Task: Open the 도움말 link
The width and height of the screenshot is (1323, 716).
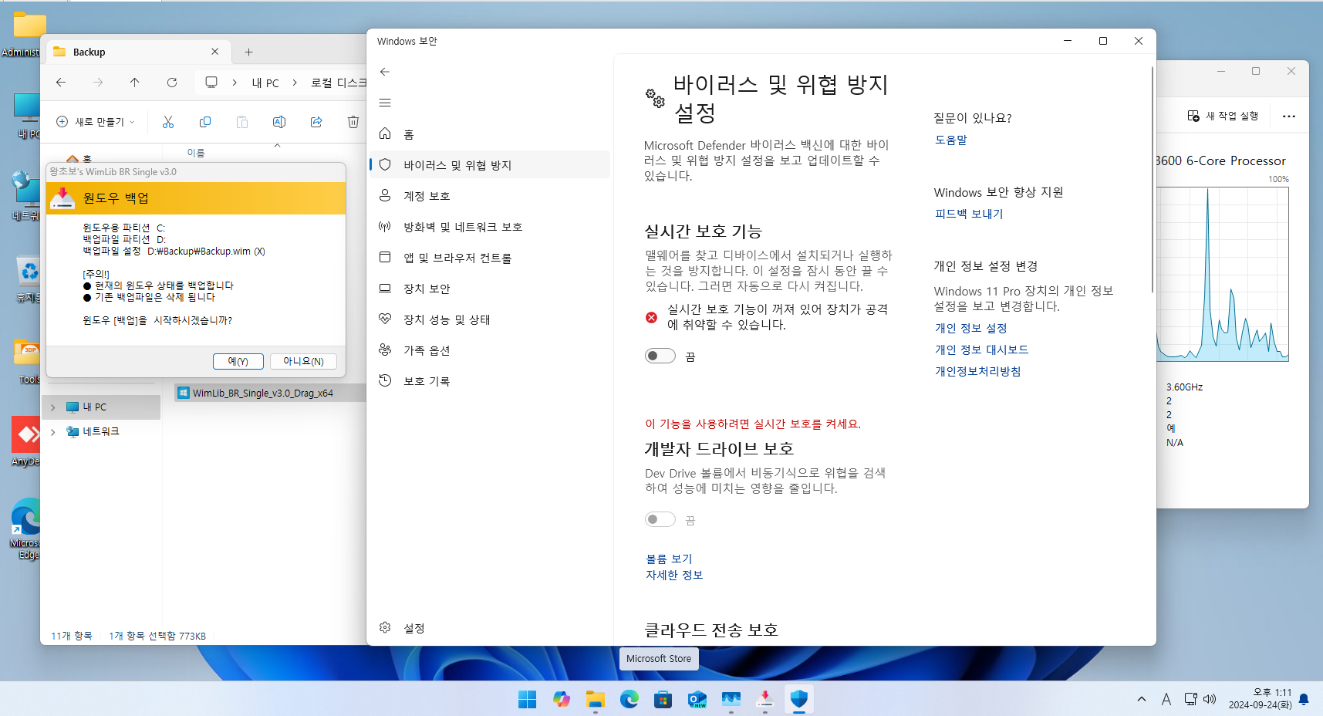Action: 951,140
